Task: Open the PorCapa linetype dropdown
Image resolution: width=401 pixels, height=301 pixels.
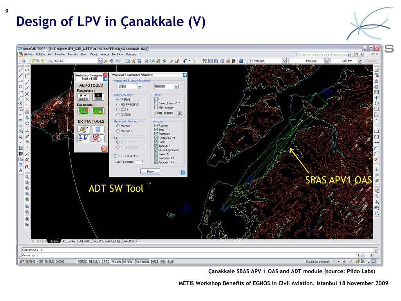Action: click(326, 61)
